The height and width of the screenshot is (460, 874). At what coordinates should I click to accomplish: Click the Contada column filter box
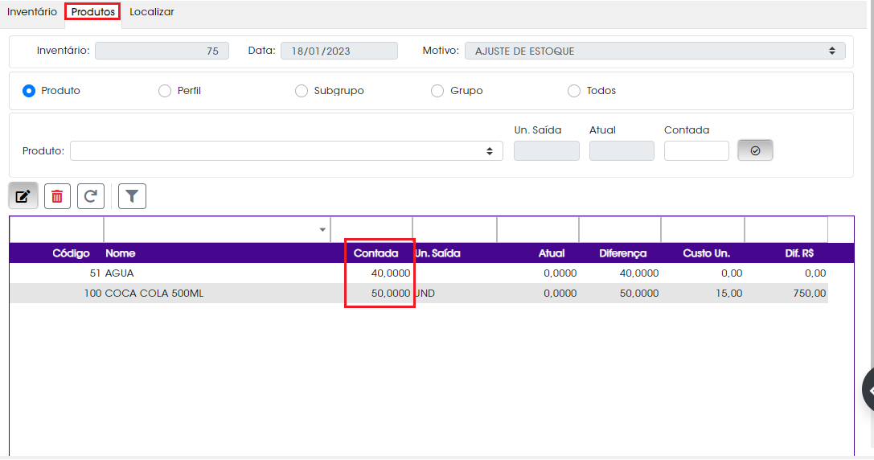click(371, 230)
